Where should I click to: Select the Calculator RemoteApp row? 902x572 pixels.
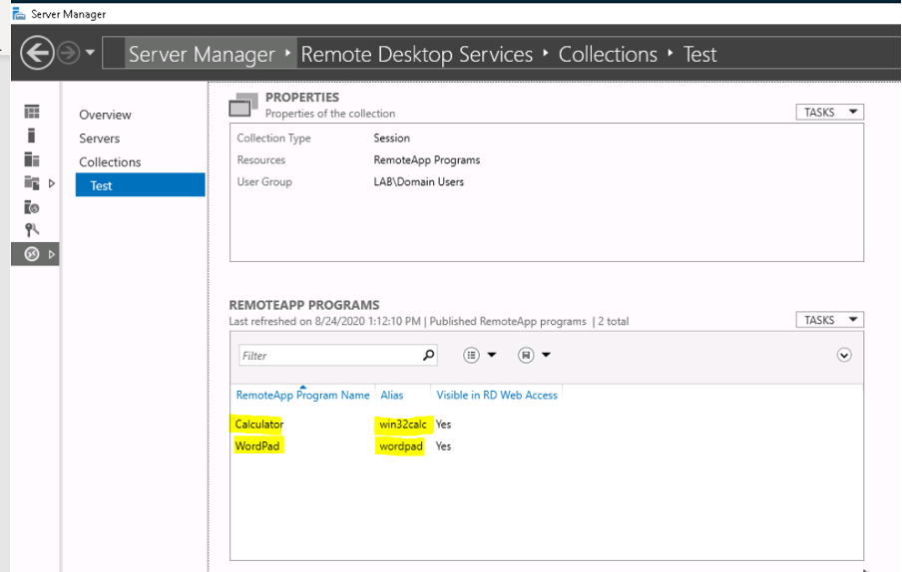546,425
